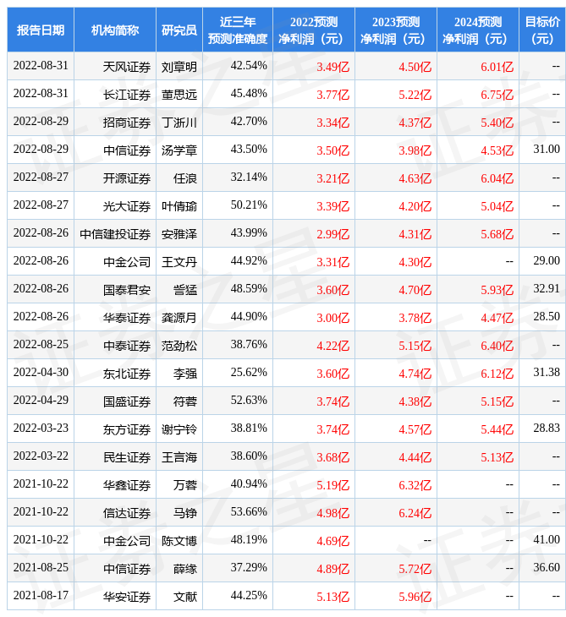Click the date 2022-08-25
Viewport: 566px width, 617px height.
41,344
